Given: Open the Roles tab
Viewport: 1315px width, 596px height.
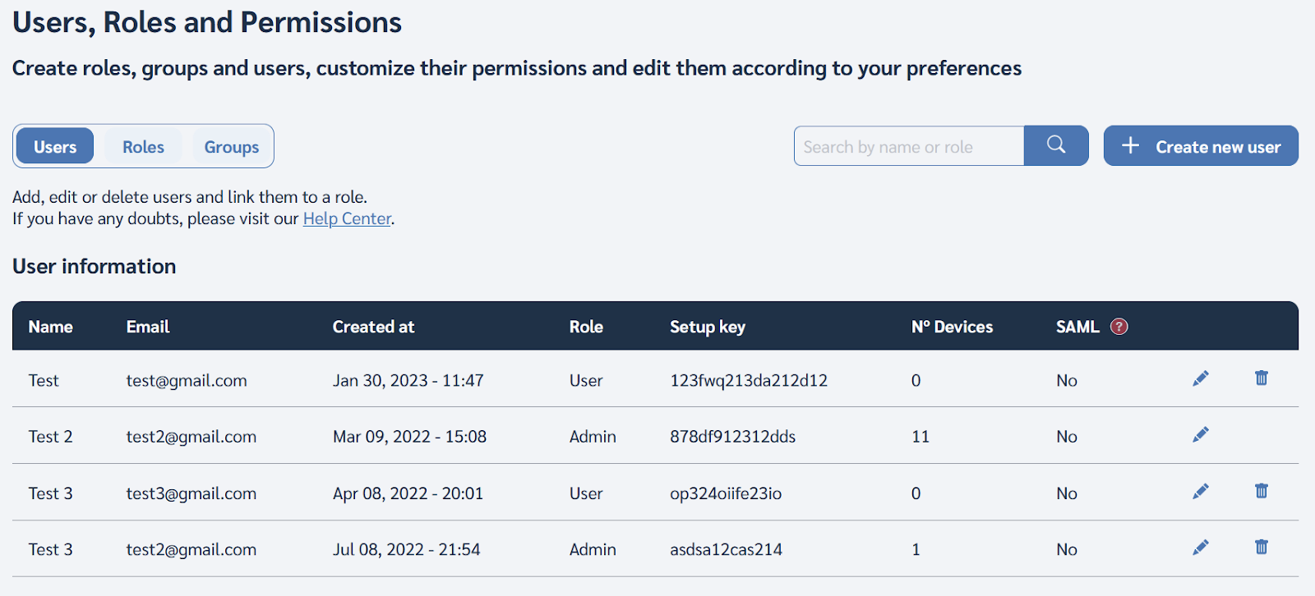Looking at the screenshot, I should (143, 147).
